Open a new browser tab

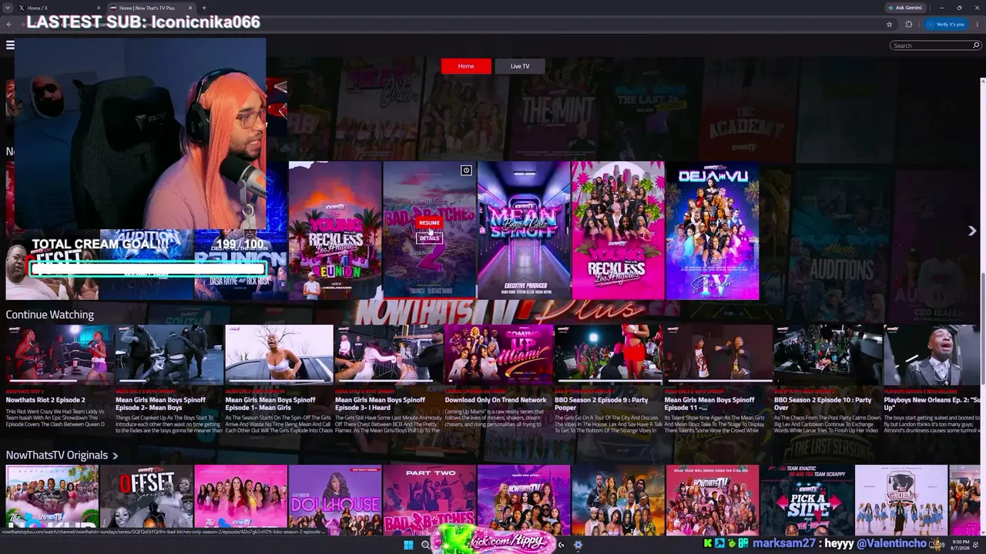204,8
